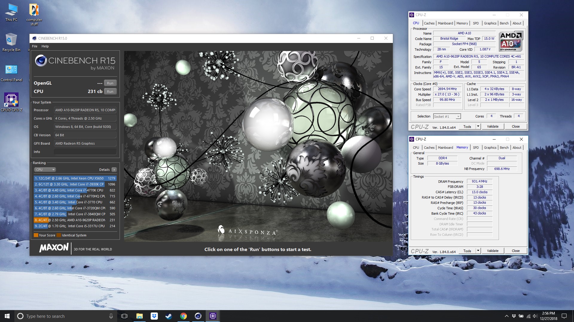Image resolution: width=574 pixels, height=322 pixels.
Task: Switch to Memory tab in top CPU-Z window
Action: pos(462,23)
